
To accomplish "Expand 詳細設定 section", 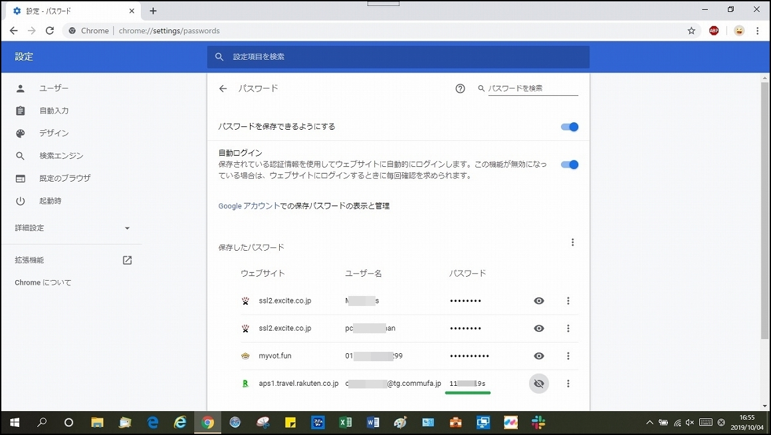I will [x=71, y=228].
